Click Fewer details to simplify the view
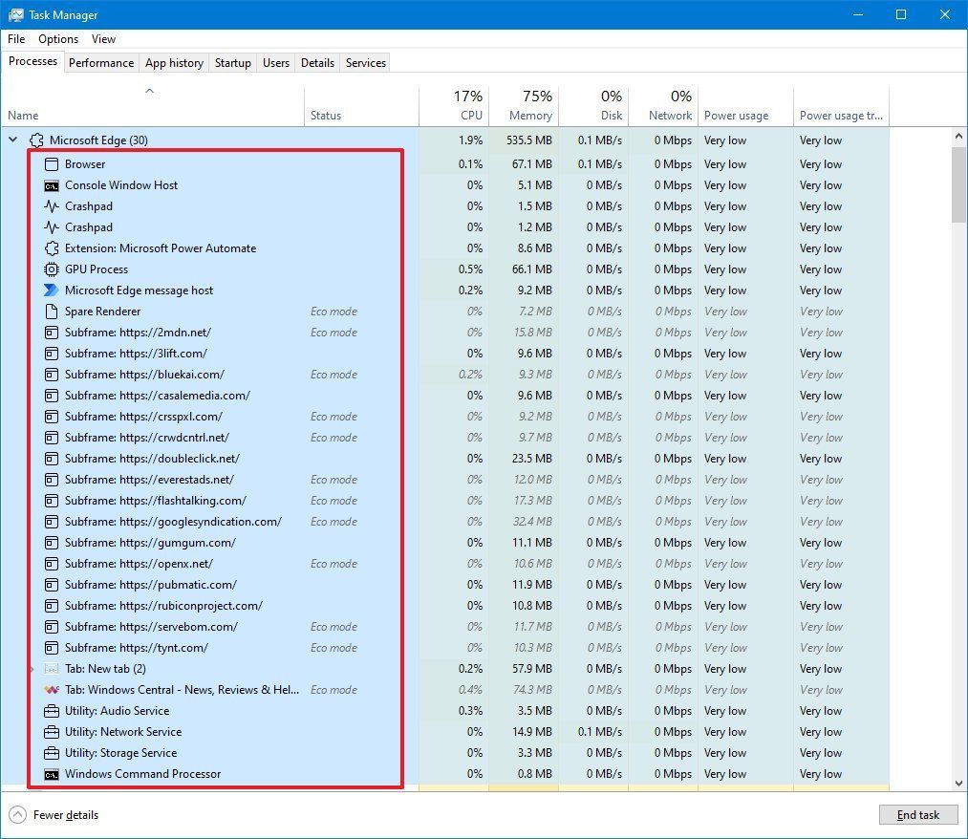This screenshot has height=839, width=968. coord(67,815)
